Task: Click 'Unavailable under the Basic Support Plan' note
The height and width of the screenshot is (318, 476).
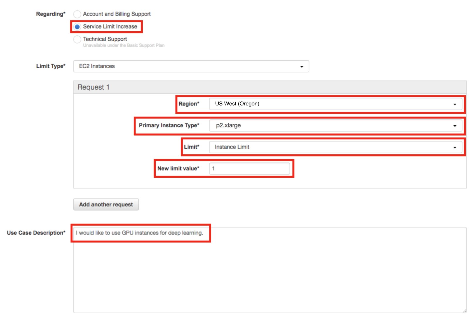Action: pos(124,45)
